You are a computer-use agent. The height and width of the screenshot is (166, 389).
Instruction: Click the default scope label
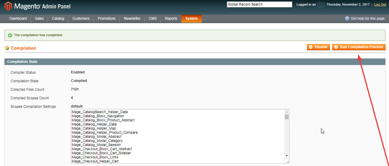77,106
